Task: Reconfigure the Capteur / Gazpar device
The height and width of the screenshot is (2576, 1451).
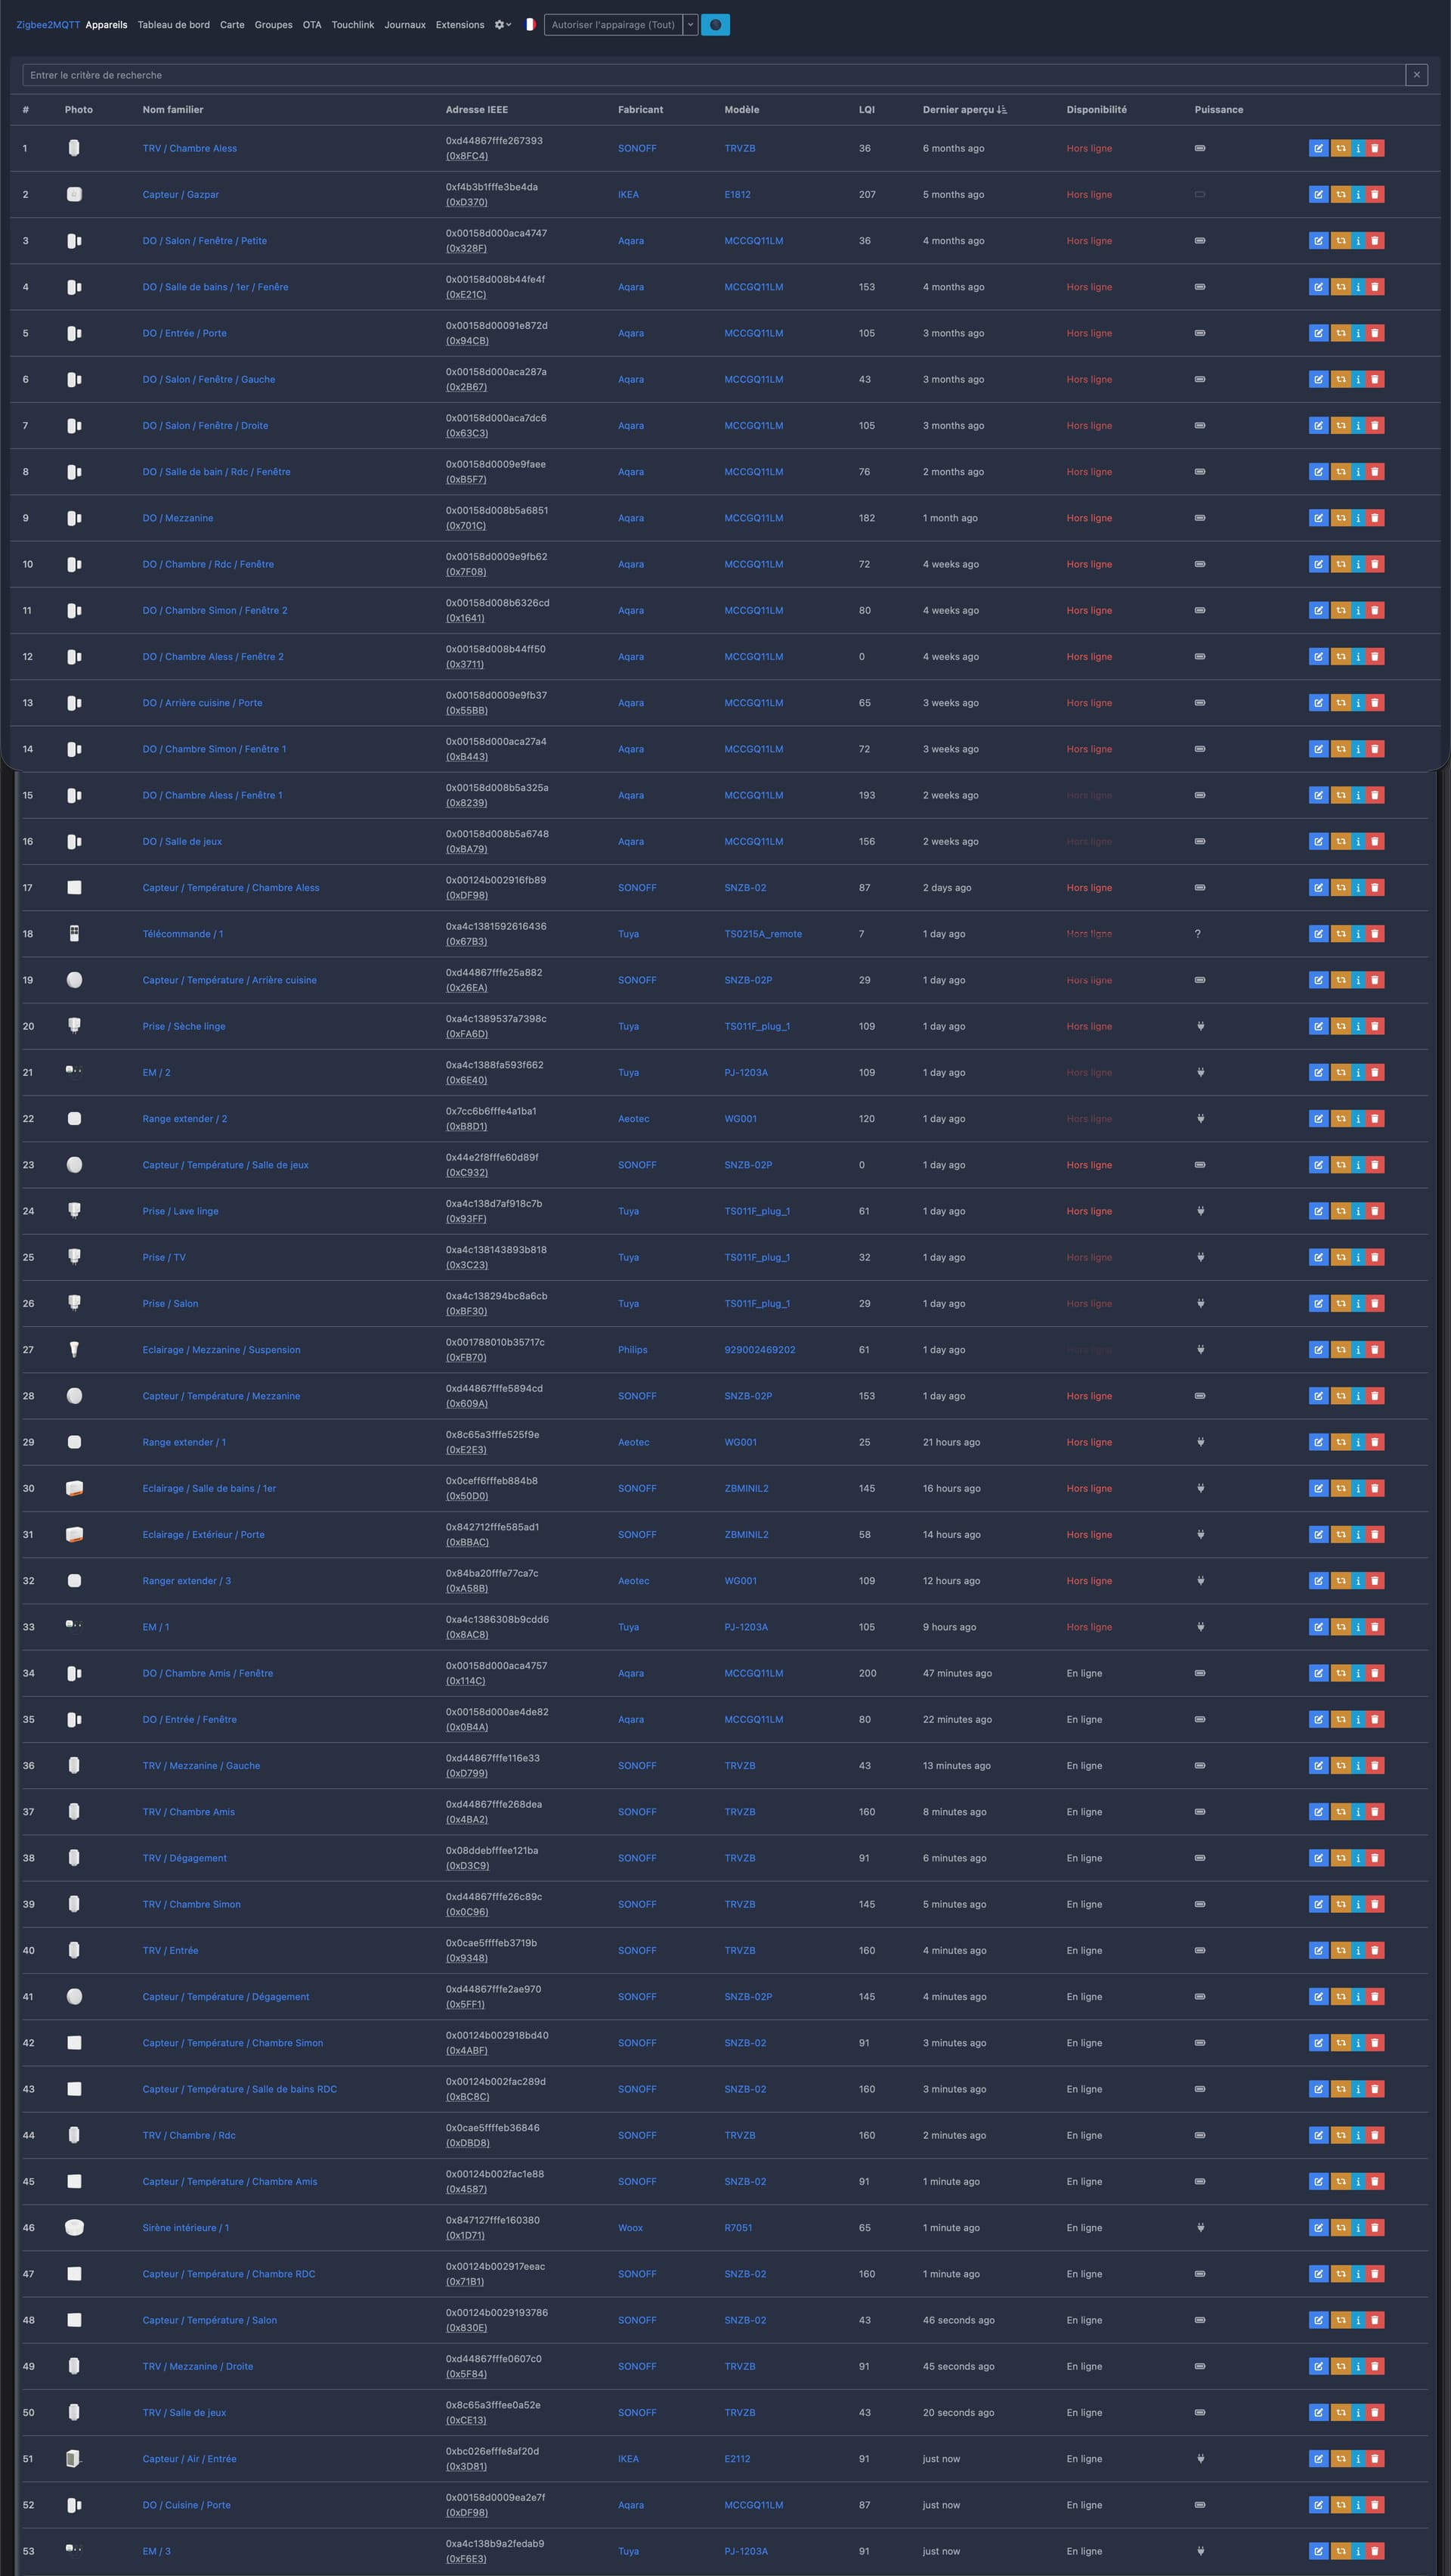Action: pos(1340,195)
